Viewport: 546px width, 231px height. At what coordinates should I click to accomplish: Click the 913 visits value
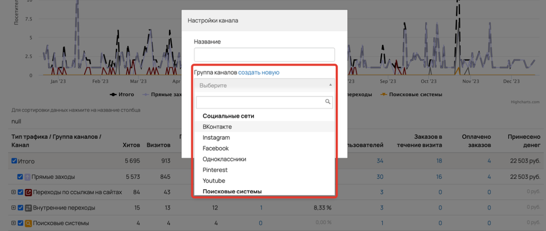(165, 161)
